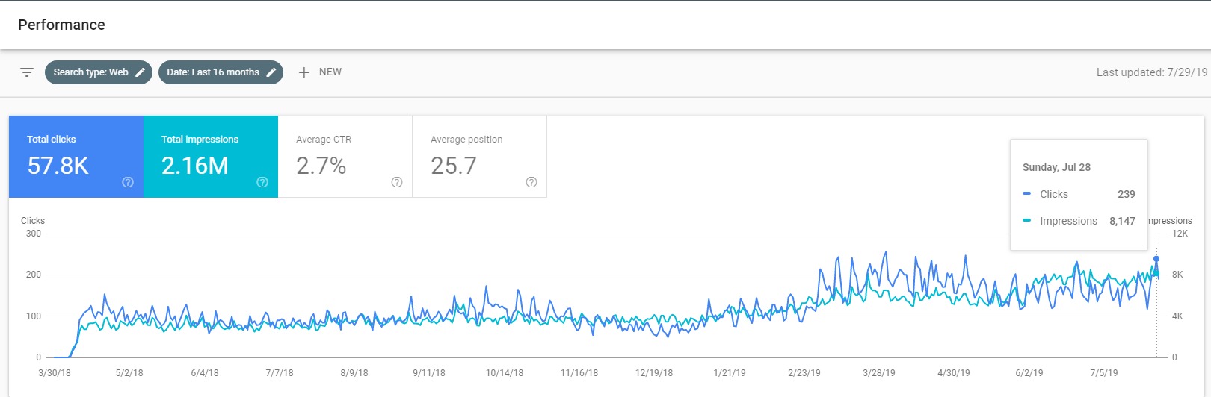Click the 2/23/19 date axis label

(804, 373)
